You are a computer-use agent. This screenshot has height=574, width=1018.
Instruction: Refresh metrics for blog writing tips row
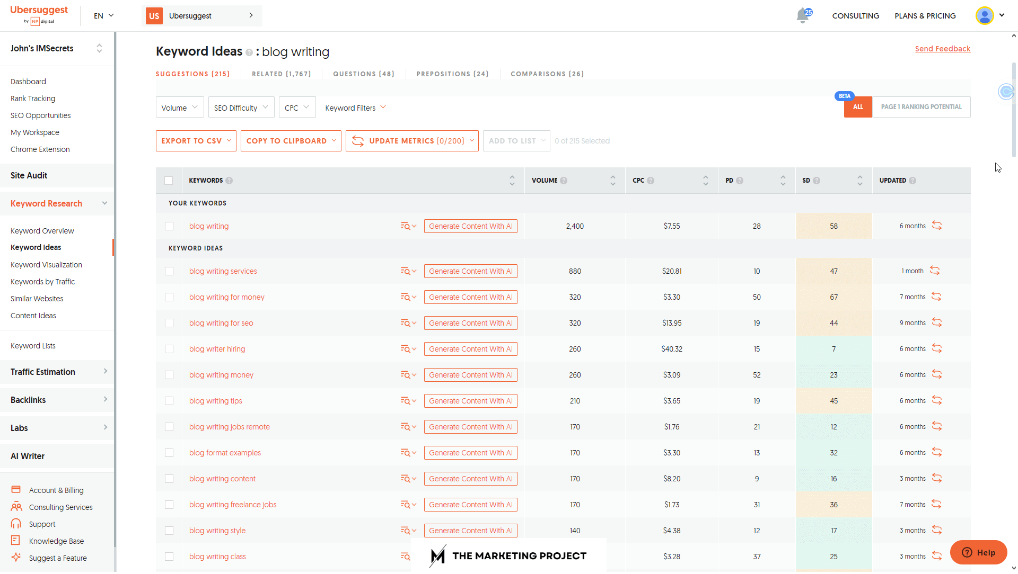click(x=937, y=400)
